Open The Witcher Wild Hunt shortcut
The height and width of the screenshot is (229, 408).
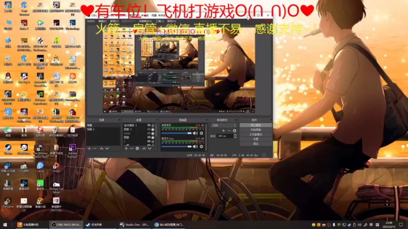(40, 151)
